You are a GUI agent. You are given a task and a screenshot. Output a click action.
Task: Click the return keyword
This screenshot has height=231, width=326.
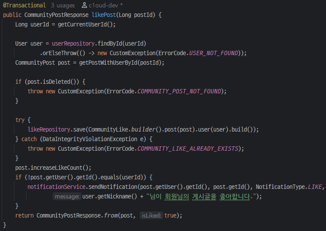coord(24,215)
